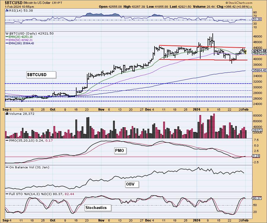Screen dimensions: 267x223
Task: Click the RSI area-chart icon beside RSI(14)
Action: (7, 10)
